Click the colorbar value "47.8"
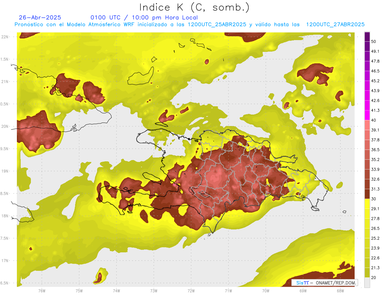This screenshot has height=295, width=382. click(375, 61)
